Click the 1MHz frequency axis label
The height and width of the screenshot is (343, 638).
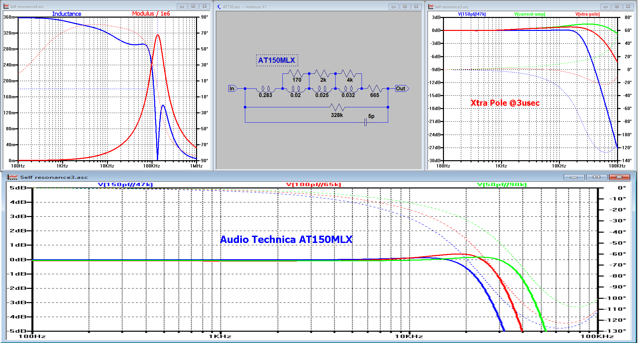[196, 166]
